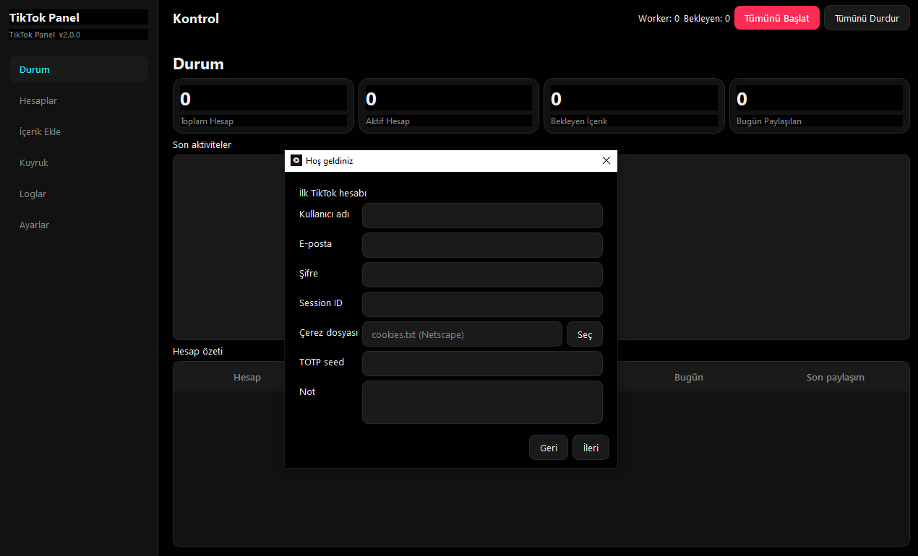Open the Loglar page
The height and width of the screenshot is (556, 918).
click(x=79, y=194)
